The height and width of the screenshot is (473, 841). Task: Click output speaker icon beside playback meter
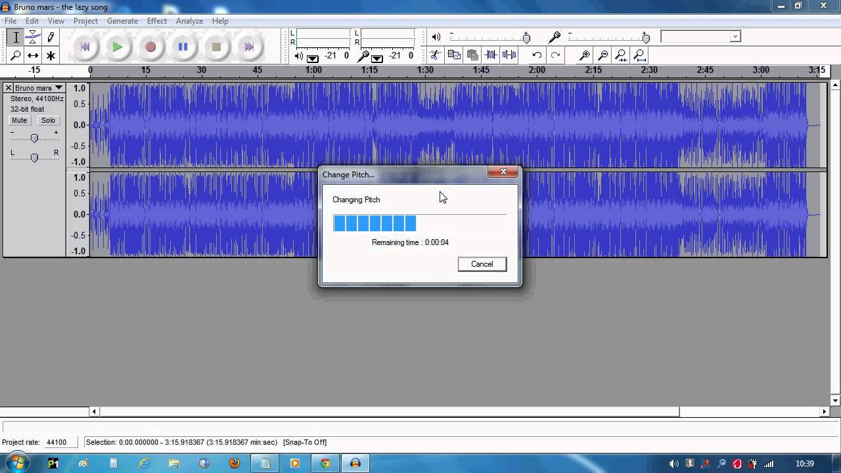299,56
